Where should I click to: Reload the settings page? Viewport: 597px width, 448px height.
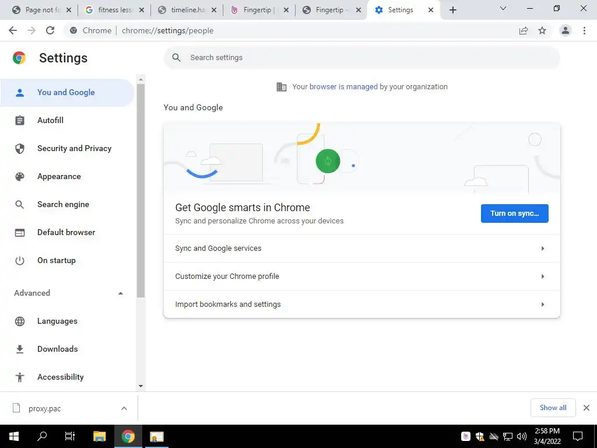point(50,30)
